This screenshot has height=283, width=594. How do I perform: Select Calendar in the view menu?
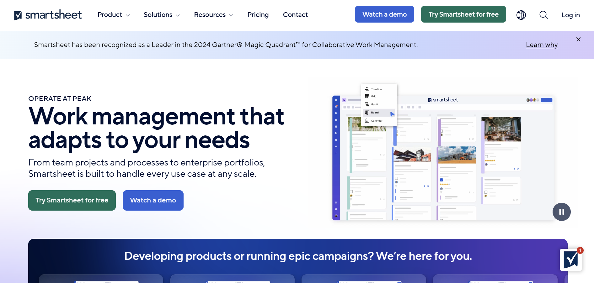coord(379,121)
